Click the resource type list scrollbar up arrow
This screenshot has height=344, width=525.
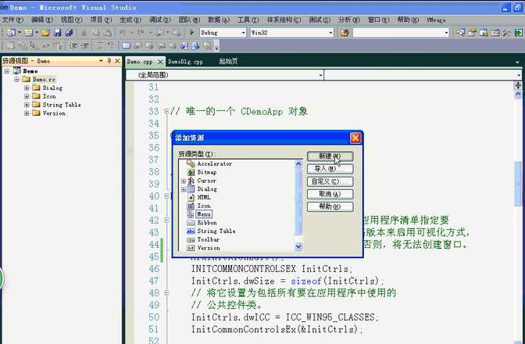298,164
